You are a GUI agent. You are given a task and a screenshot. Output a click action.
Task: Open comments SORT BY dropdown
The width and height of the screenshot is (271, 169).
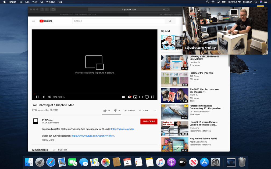60,150
